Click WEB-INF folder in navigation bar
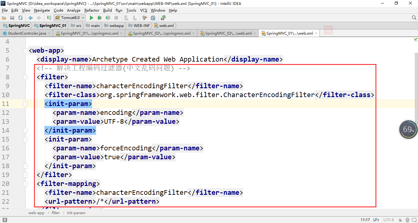This screenshot has width=418, height=223. [x=139, y=26]
